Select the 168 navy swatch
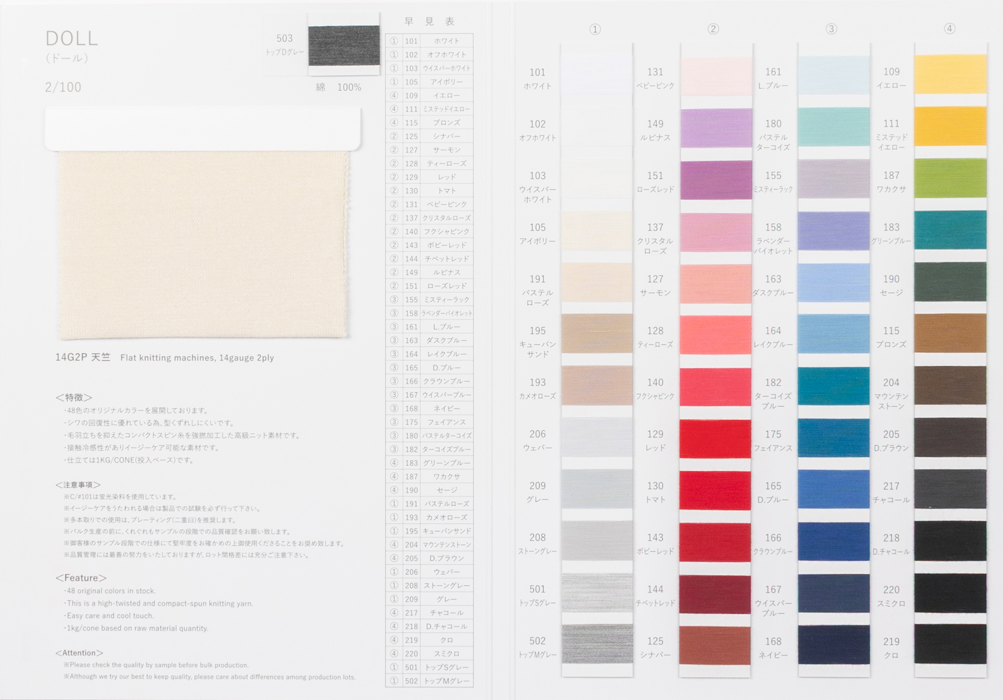The width and height of the screenshot is (1003, 700). coord(833,645)
